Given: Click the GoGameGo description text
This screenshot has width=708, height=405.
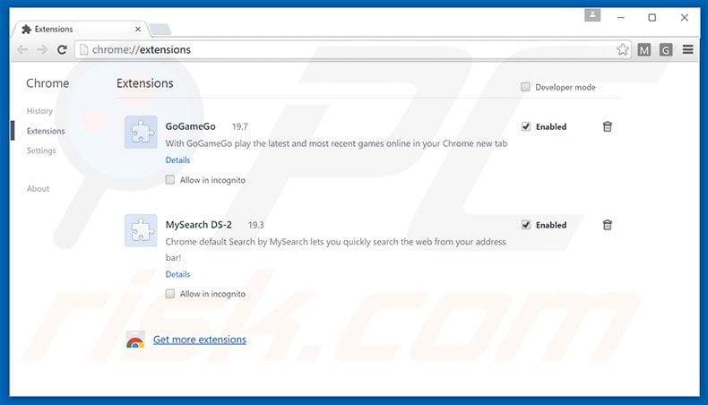Looking at the screenshot, I should click(336, 143).
